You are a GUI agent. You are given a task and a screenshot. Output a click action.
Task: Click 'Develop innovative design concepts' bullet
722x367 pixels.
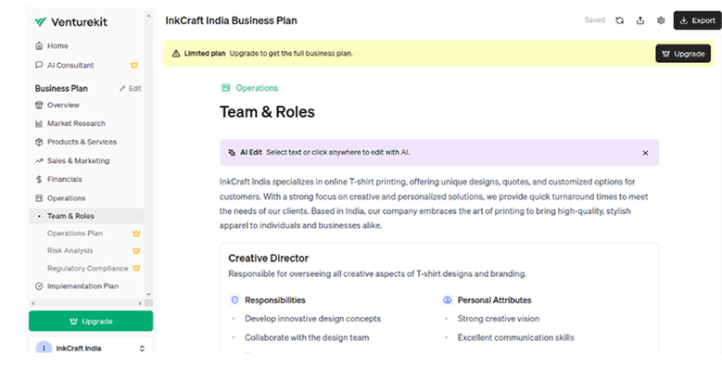pyautogui.click(x=312, y=319)
